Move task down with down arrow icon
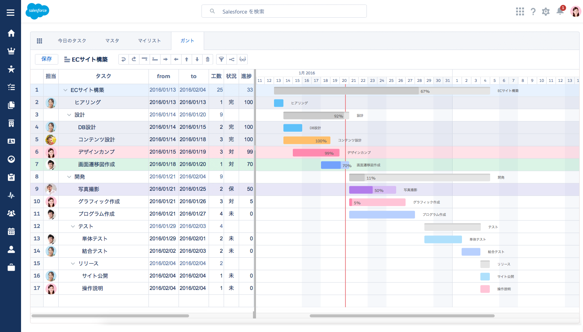583x332 pixels. click(x=197, y=59)
